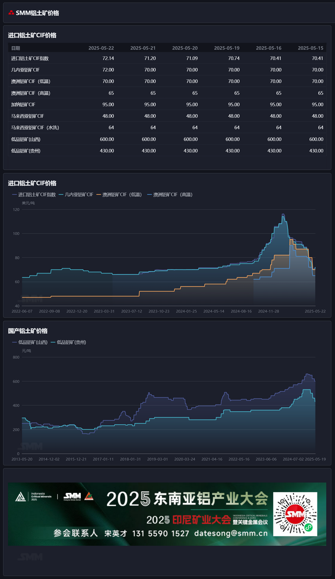This screenshot has height=579, width=335.
Task: Toggle the 澳洲铝矿CIF (高温) legend item
Action: click(x=170, y=195)
